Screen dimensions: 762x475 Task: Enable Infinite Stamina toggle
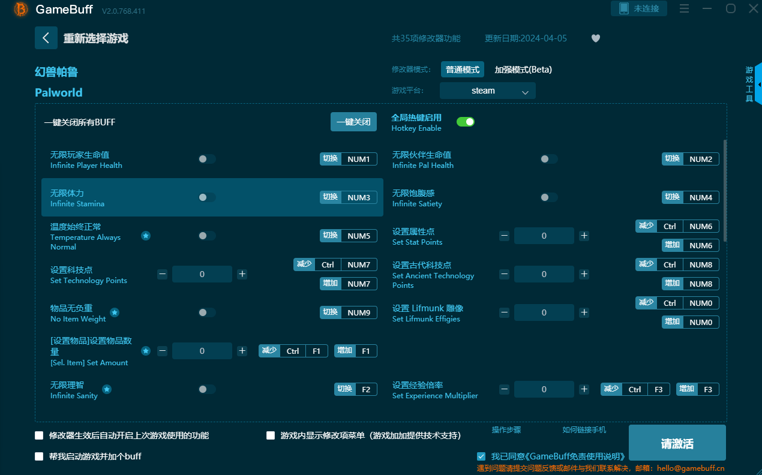click(x=207, y=197)
